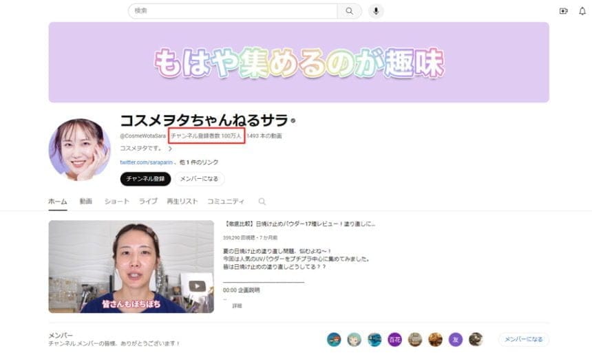Screen dimensions: 592x355
Task: Click the channel banner image
Action: tap(299, 62)
